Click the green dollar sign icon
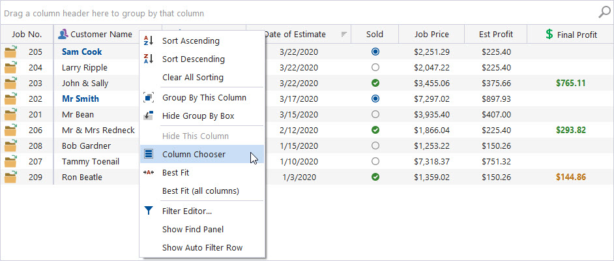The height and width of the screenshot is (261, 614). click(x=549, y=34)
